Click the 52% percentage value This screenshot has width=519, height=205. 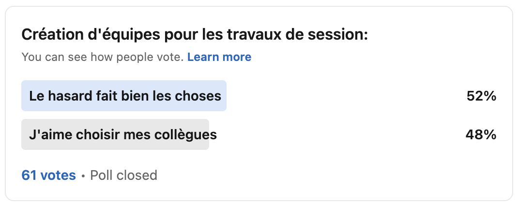[x=481, y=96]
